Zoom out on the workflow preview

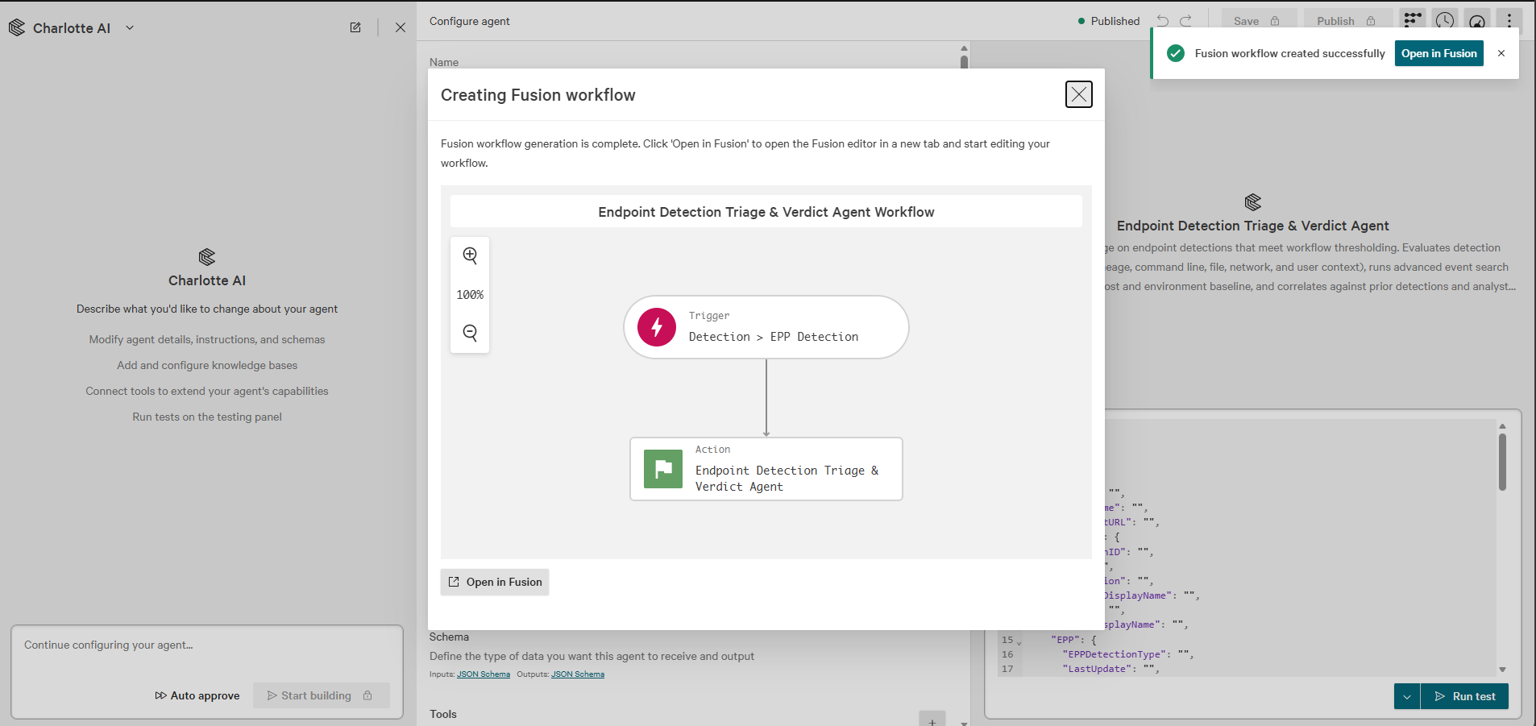click(x=470, y=333)
